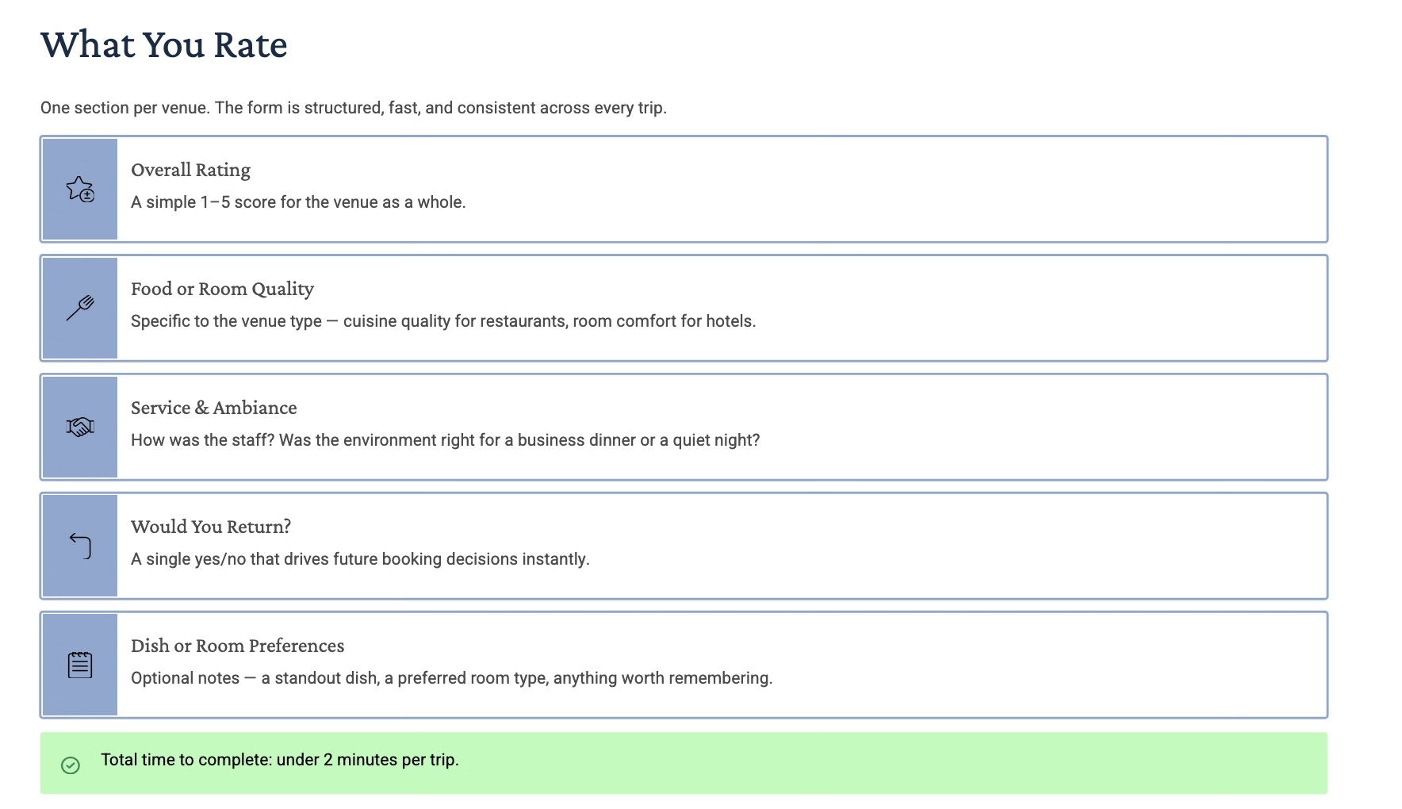The image size is (1402, 809).
Task: Click the notepad icon for Dish or Room Preferences
Action: coord(80,665)
